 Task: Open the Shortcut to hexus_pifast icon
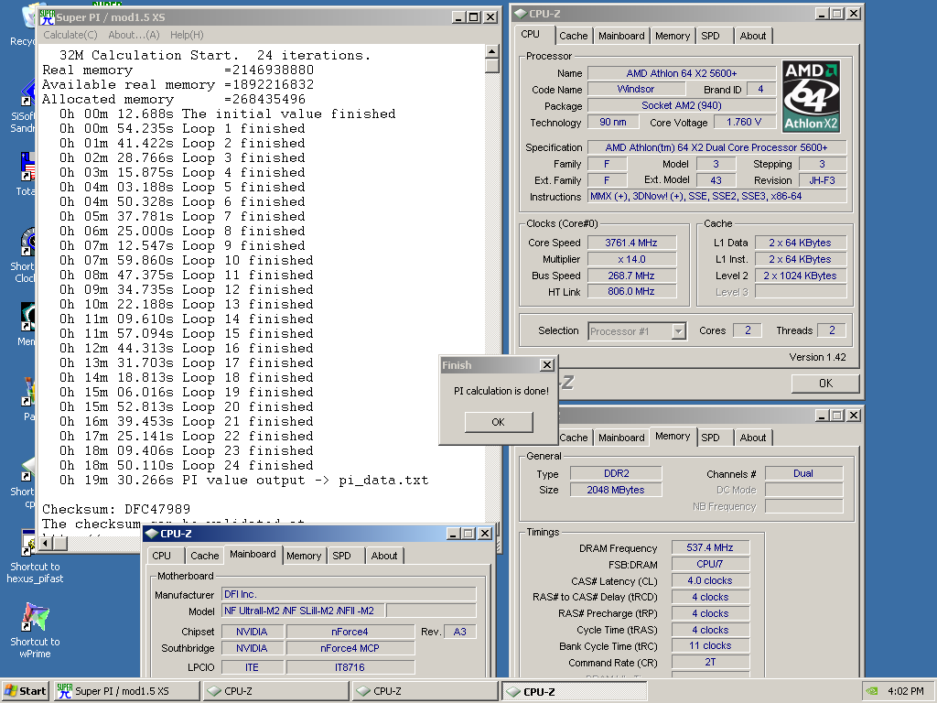pos(30,543)
